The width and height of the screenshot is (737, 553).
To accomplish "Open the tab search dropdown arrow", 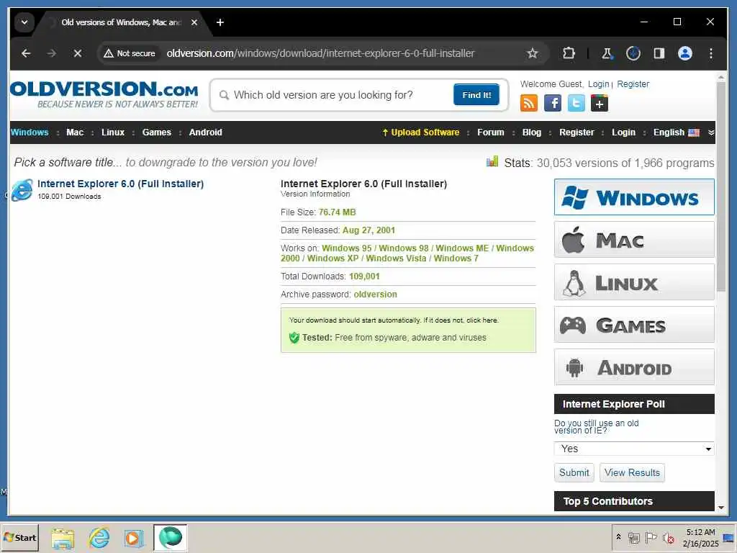I will point(24,22).
